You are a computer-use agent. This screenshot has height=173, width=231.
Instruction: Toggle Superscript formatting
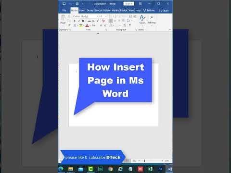(97, 21)
